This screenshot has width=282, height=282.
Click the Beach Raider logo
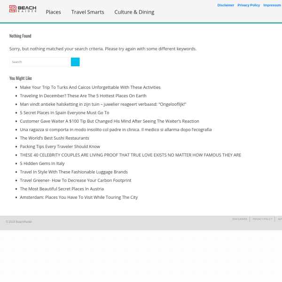point(23,8)
